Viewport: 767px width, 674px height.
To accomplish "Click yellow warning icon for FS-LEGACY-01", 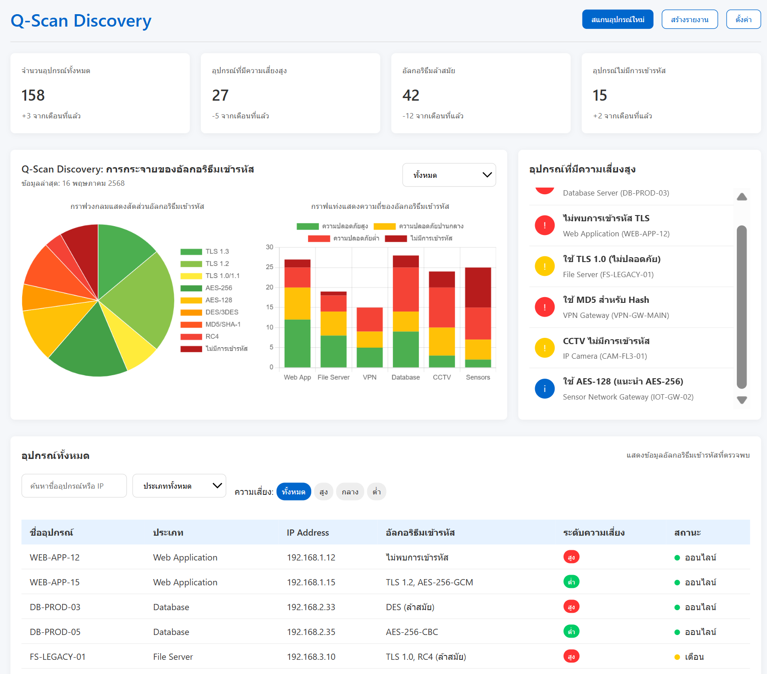I will click(544, 266).
